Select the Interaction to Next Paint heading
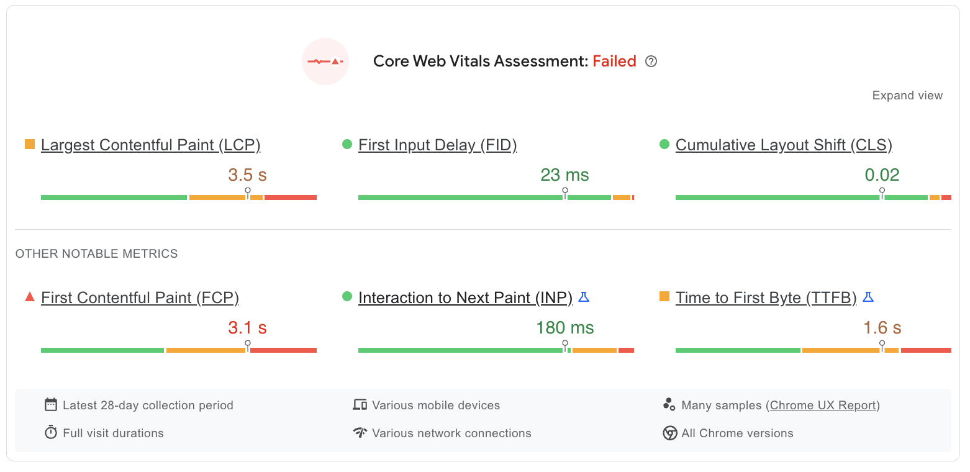This screenshot has height=472, width=970. point(465,297)
